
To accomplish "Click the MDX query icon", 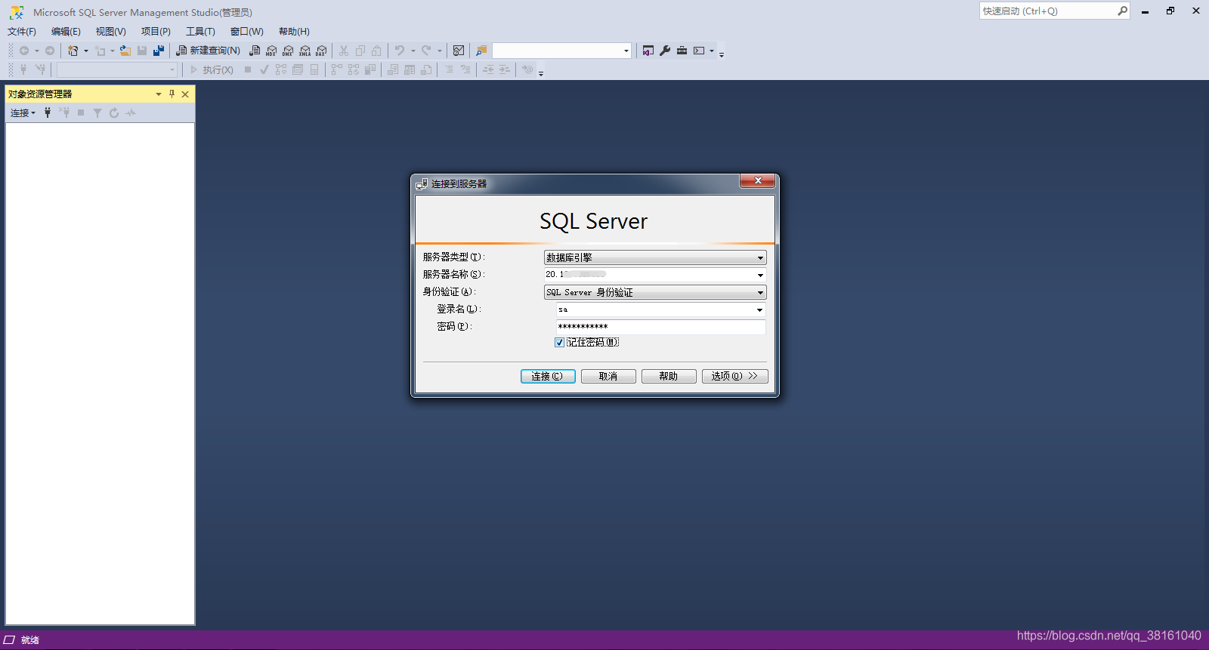I will click(x=271, y=51).
